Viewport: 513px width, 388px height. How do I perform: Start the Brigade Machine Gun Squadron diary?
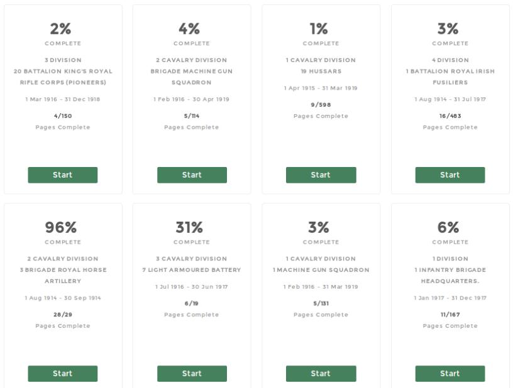click(192, 175)
